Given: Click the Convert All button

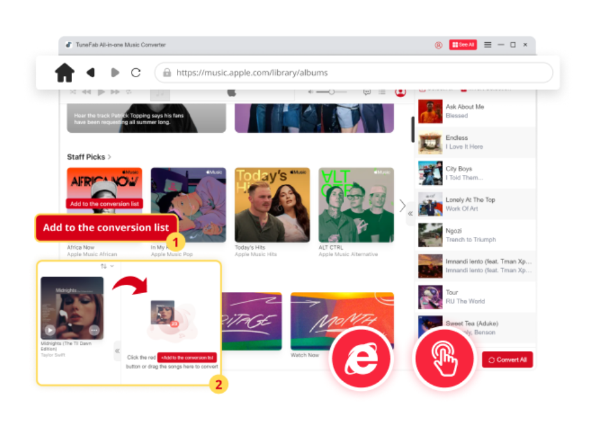Looking at the screenshot, I should click(x=508, y=360).
